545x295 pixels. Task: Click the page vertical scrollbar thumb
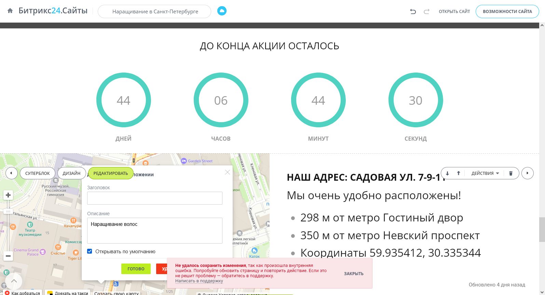coord(542,229)
